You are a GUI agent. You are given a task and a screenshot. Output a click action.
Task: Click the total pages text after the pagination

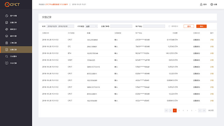pyautogui.click(x=211, y=110)
